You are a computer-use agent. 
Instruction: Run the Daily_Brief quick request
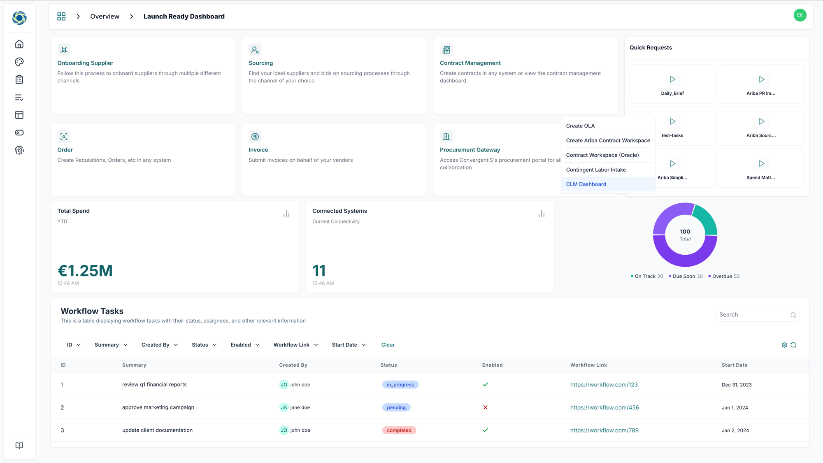(672, 79)
